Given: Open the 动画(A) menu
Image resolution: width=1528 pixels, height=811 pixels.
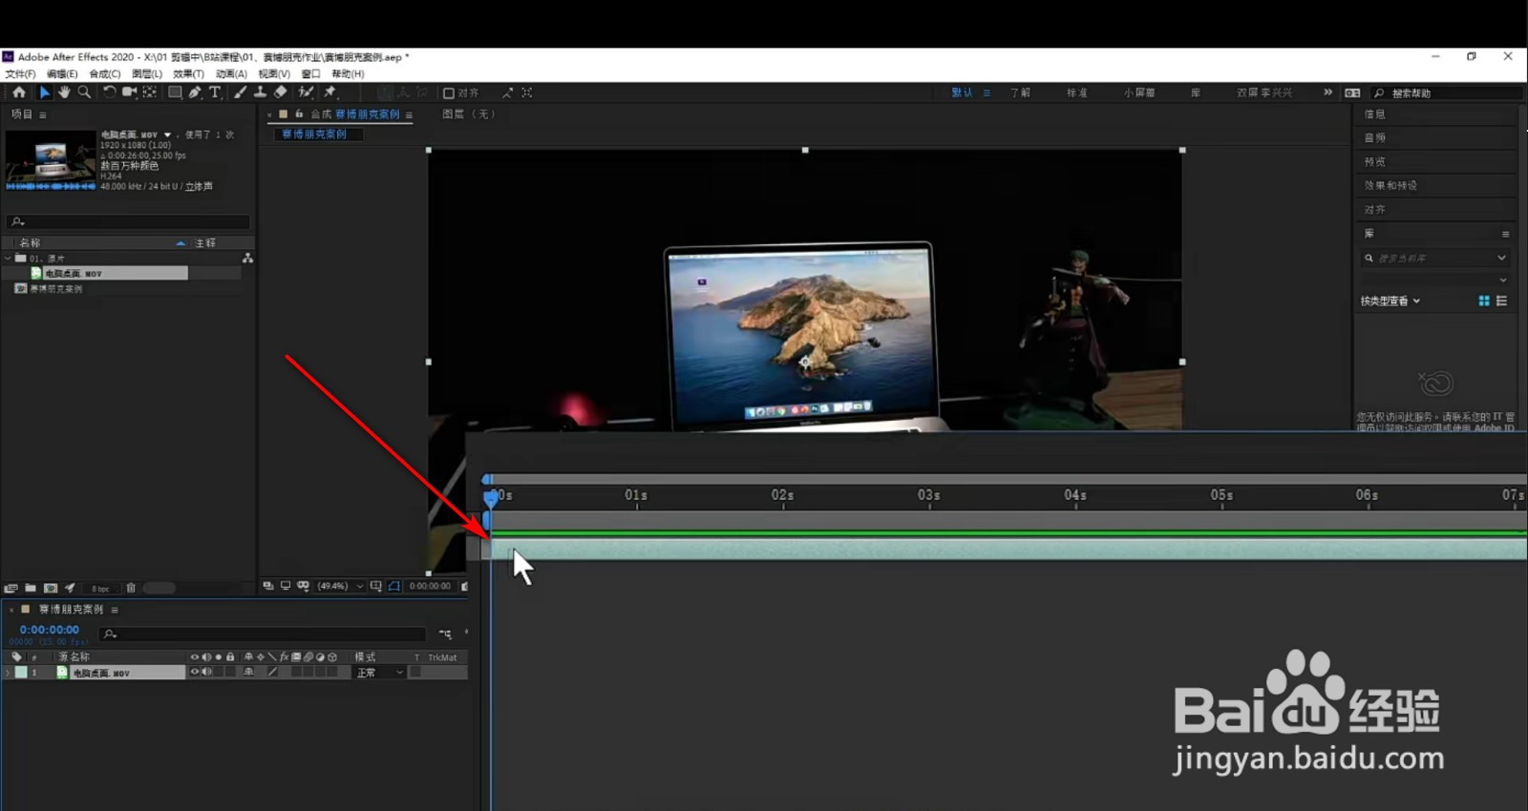Looking at the screenshot, I should [231, 73].
